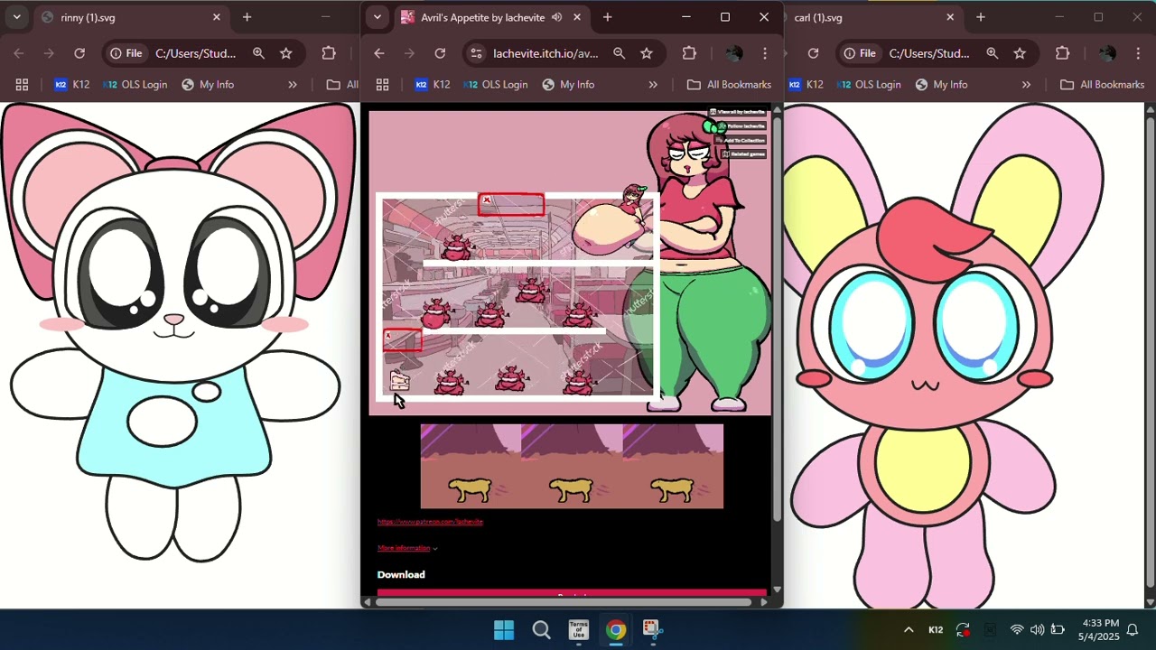The image size is (1156, 650).
Task: Open apps grid icon in rinny window
Action: tap(22, 85)
